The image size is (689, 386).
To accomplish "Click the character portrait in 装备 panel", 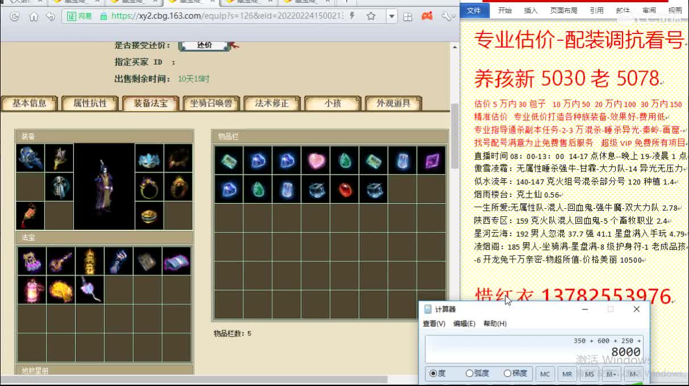I will click(x=104, y=187).
